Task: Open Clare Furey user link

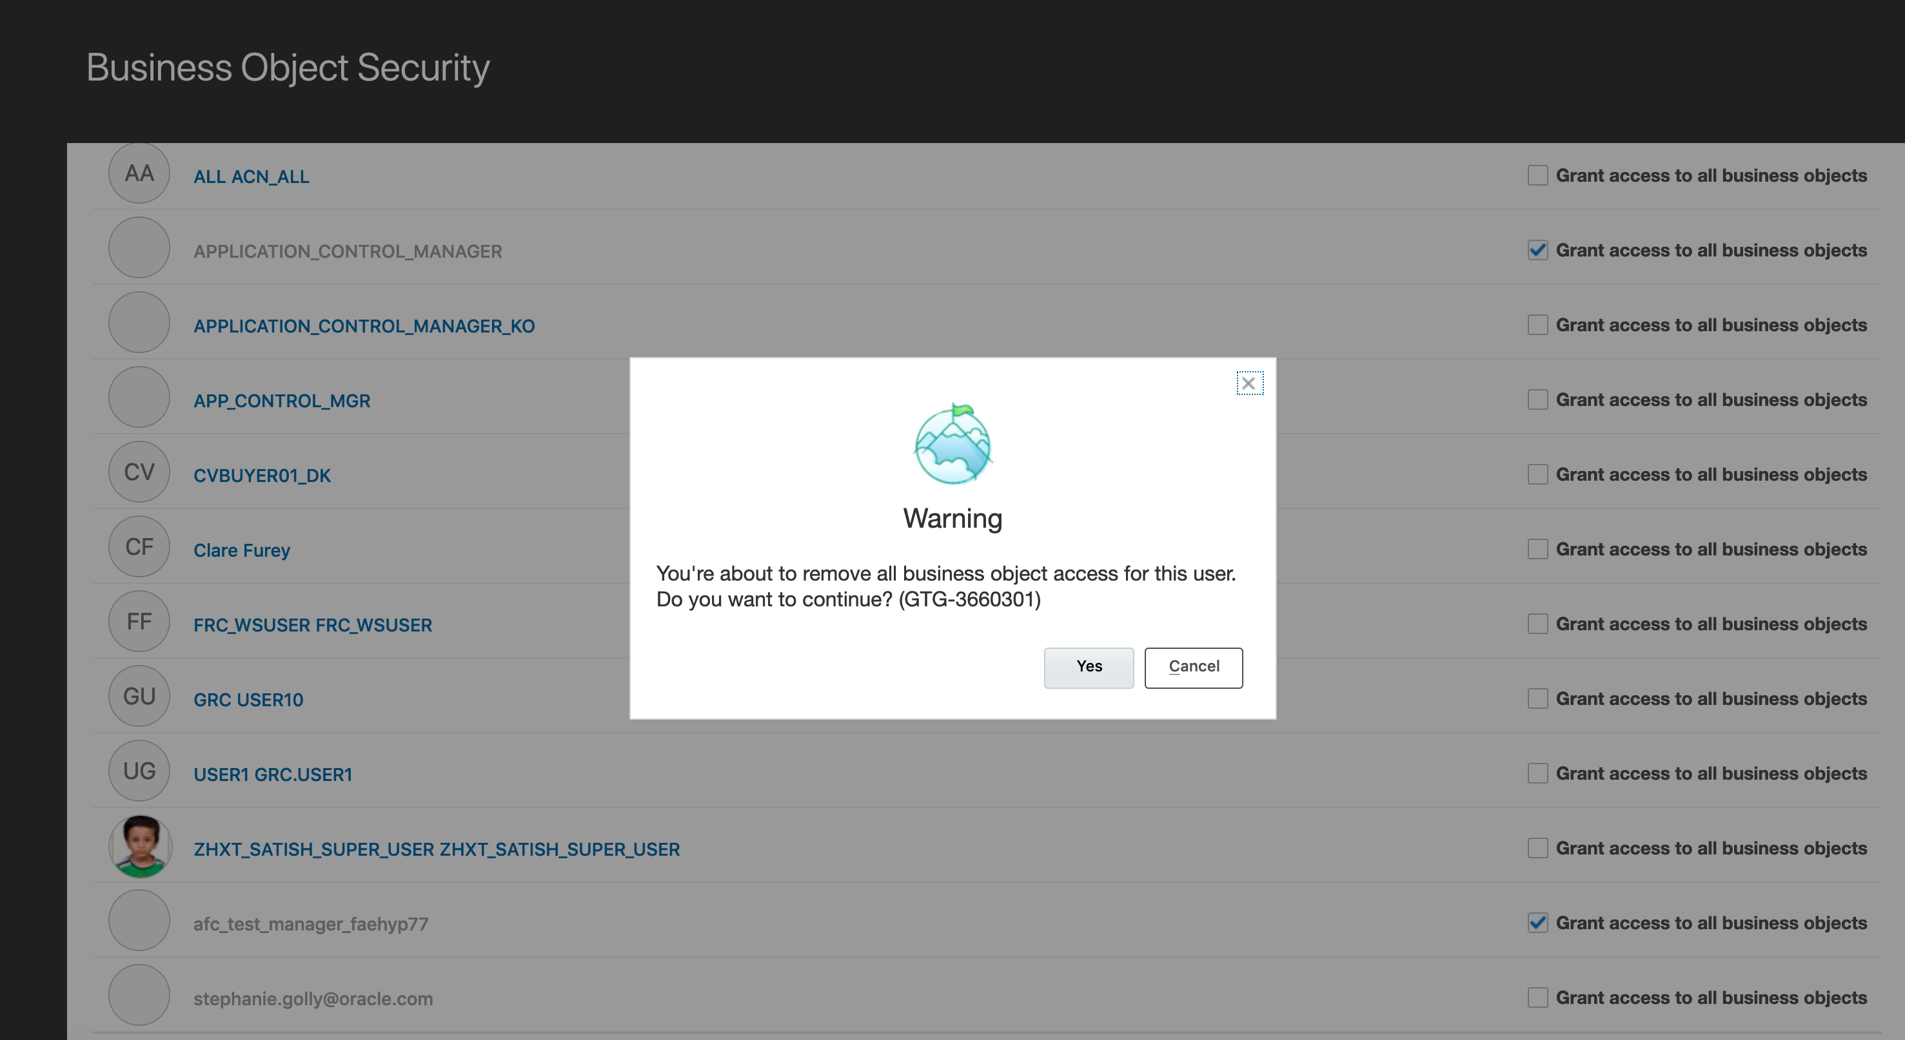Action: click(x=242, y=550)
